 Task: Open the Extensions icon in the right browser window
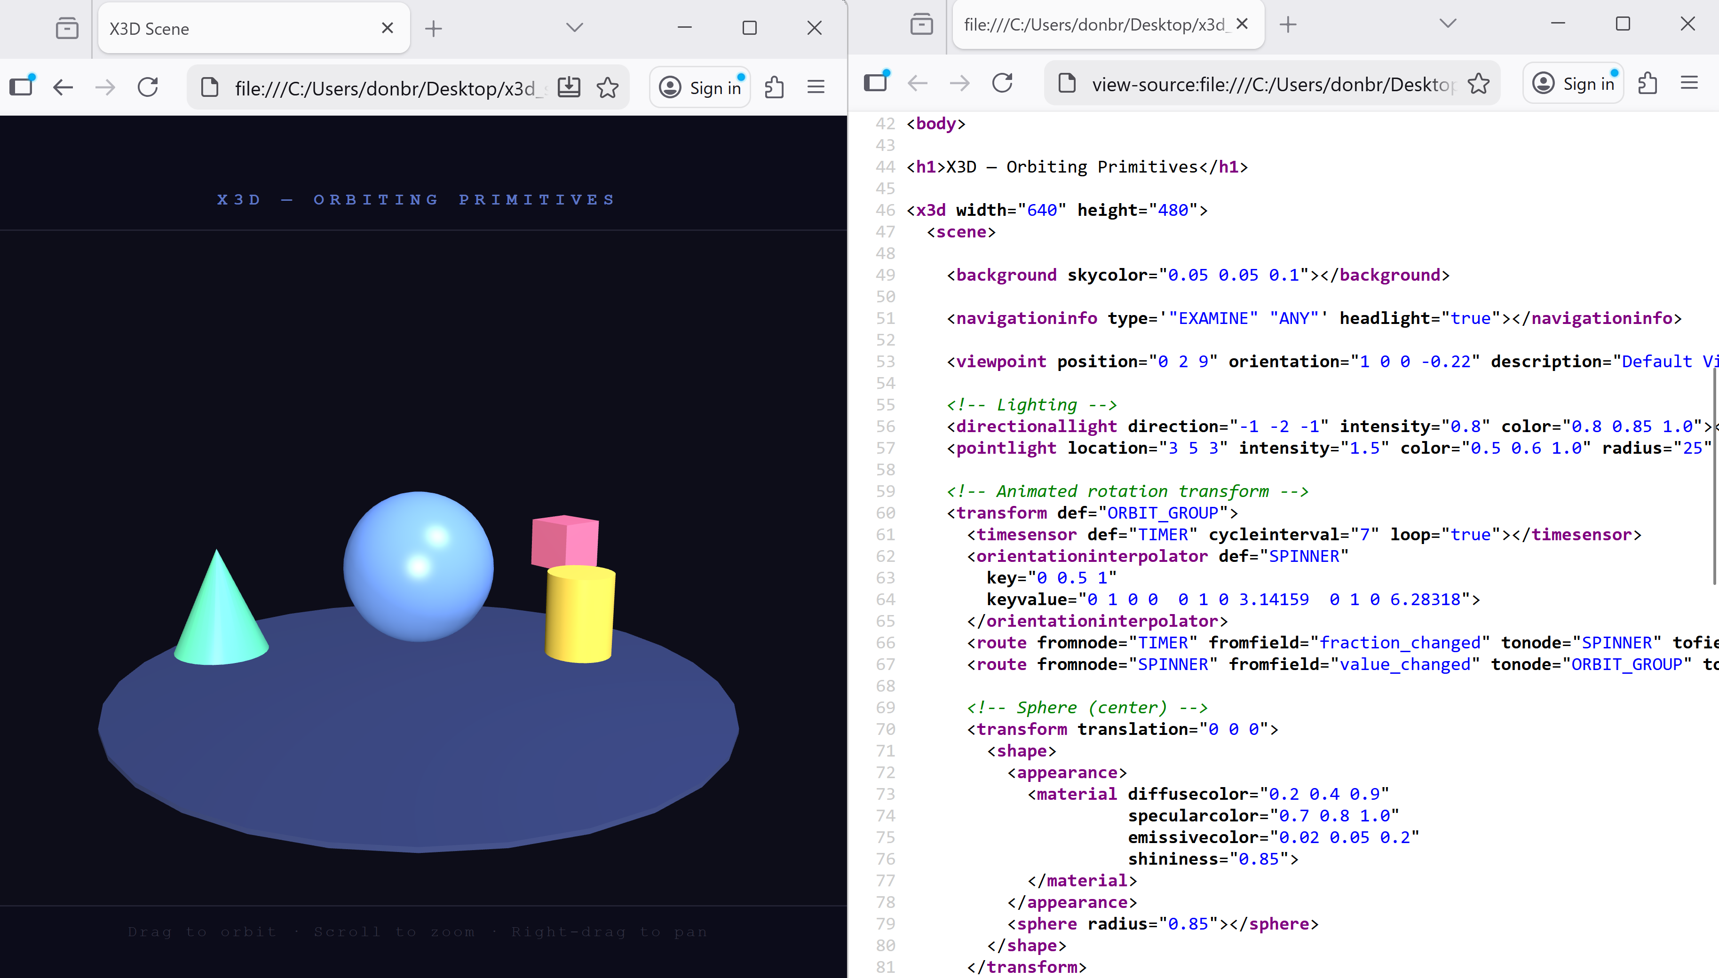click(x=1648, y=83)
